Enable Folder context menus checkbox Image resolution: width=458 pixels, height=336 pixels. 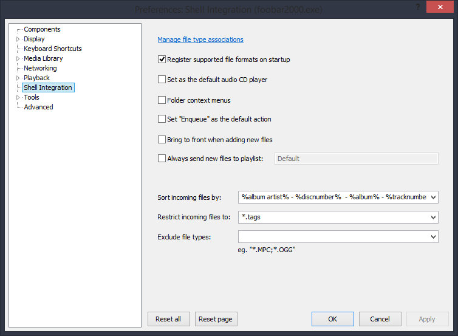[x=162, y=100]
